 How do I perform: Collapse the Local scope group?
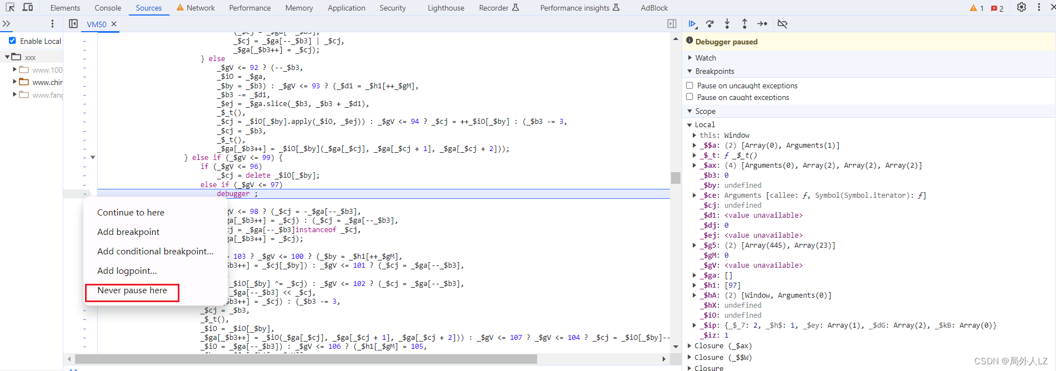[689, 125]
